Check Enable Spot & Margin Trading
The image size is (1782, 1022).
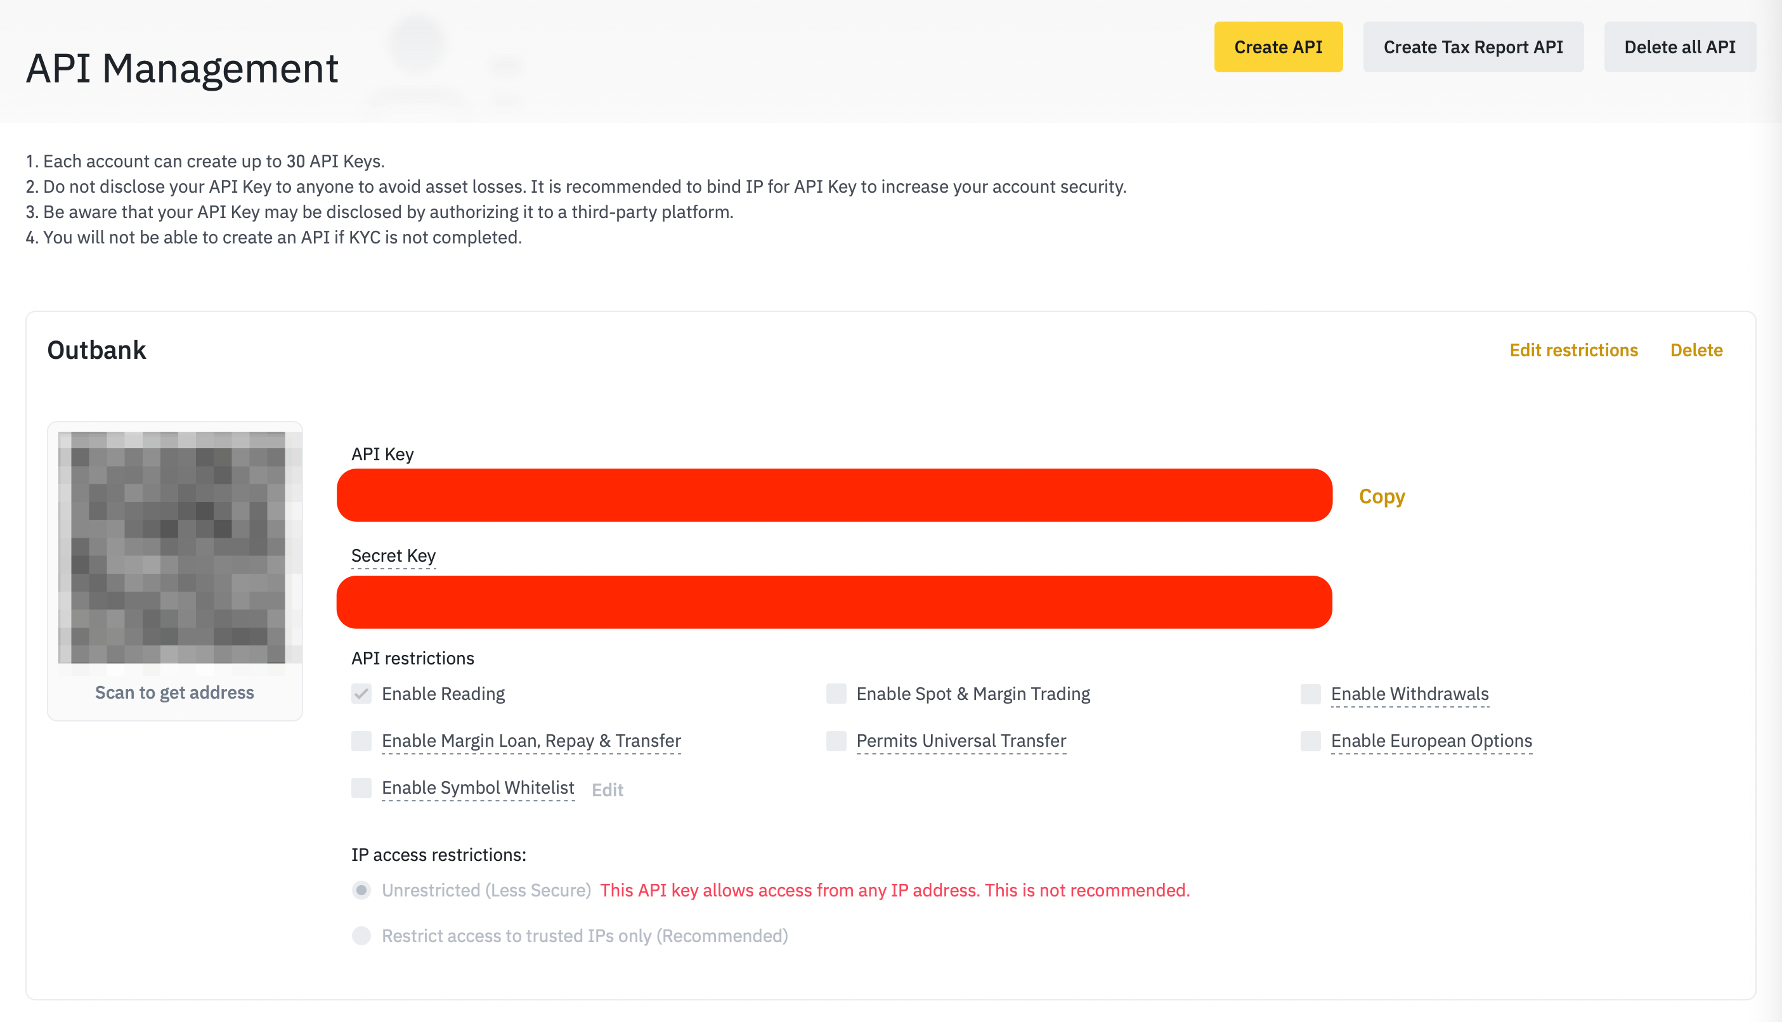836,694
